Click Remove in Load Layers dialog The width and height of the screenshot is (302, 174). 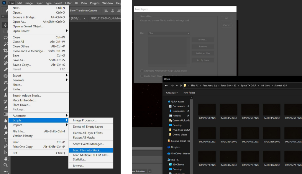click(x=203, y=46)
